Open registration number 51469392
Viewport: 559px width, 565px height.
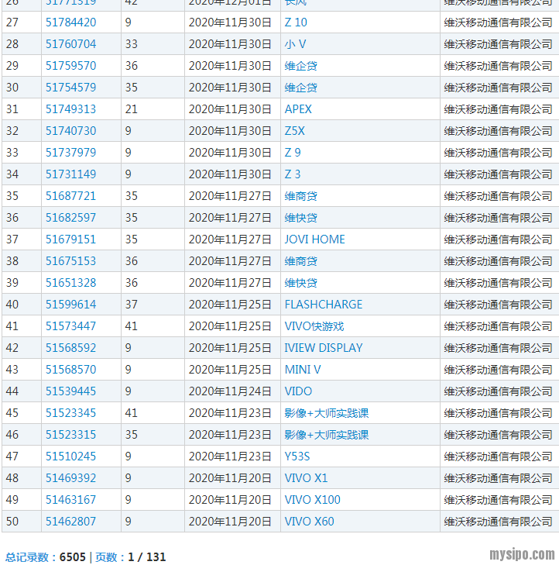tap(70, 478)
